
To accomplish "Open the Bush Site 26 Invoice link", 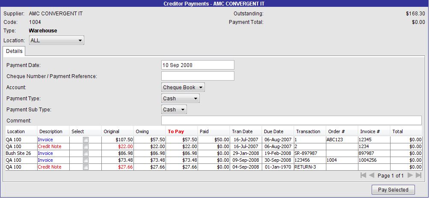I will click(45, 153).
